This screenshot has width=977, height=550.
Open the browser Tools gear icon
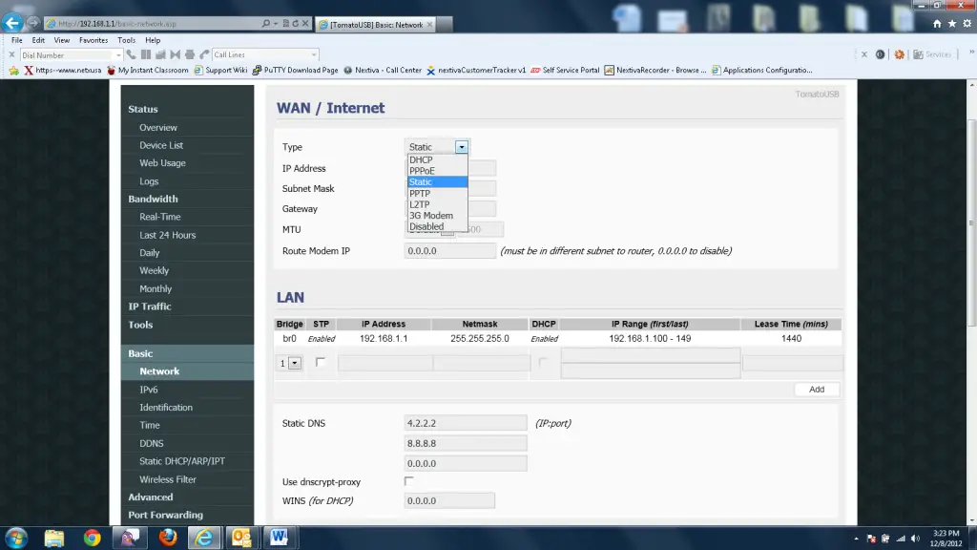967,24
